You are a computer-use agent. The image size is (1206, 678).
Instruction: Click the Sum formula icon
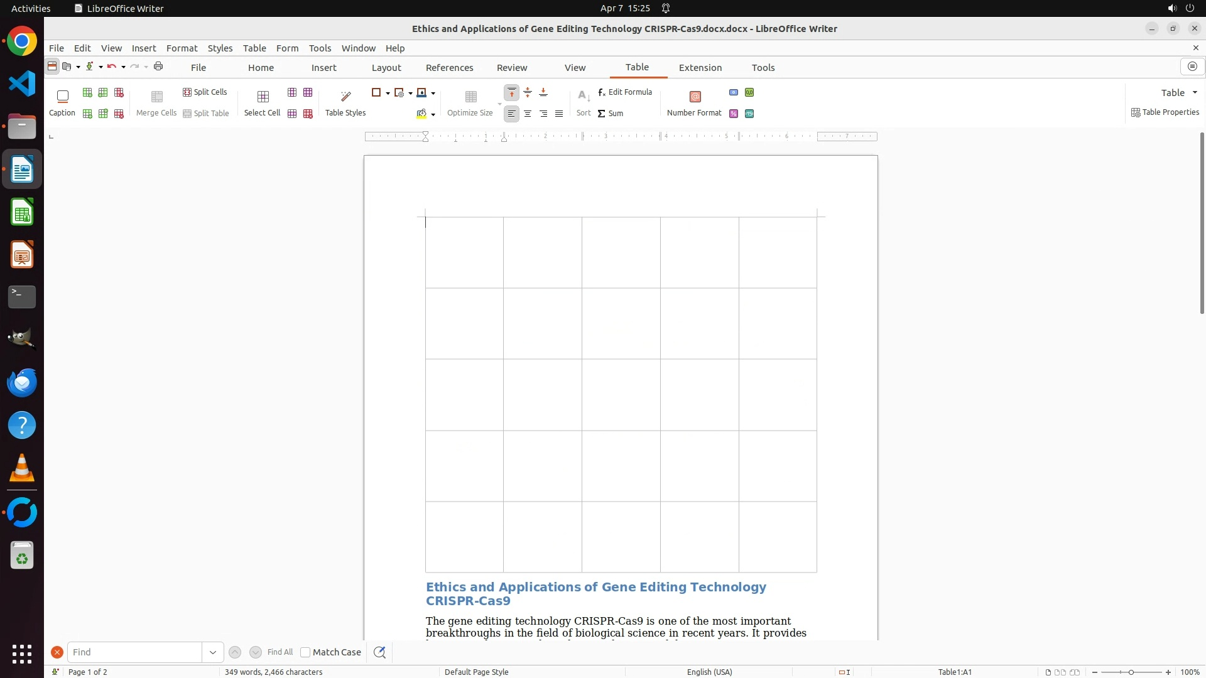601,114
